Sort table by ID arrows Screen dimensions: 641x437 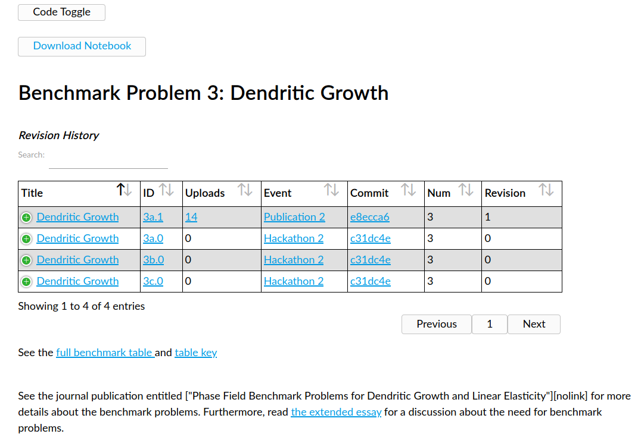pyautogui.click(x=166, y=190)
